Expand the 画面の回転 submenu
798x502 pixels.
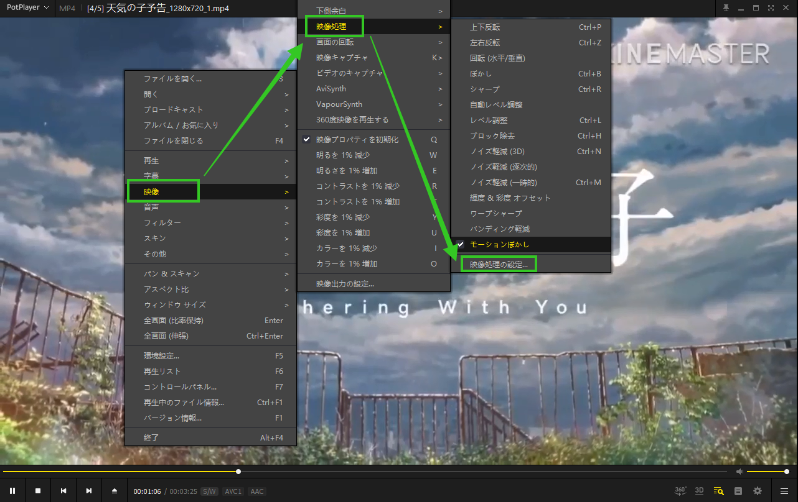[x=373, y=42]
